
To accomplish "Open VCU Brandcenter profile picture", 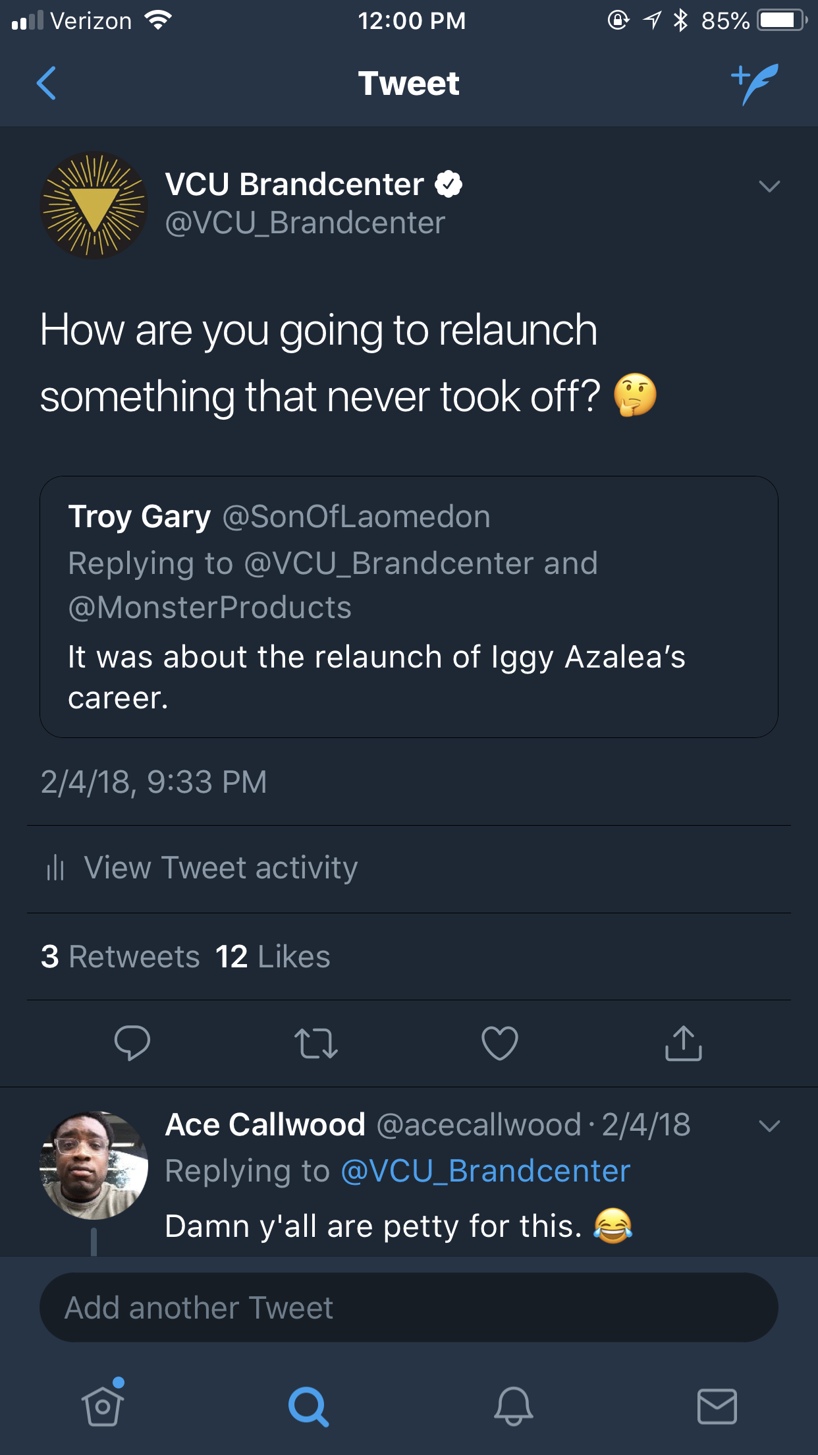I will click(x=94, y=205).
